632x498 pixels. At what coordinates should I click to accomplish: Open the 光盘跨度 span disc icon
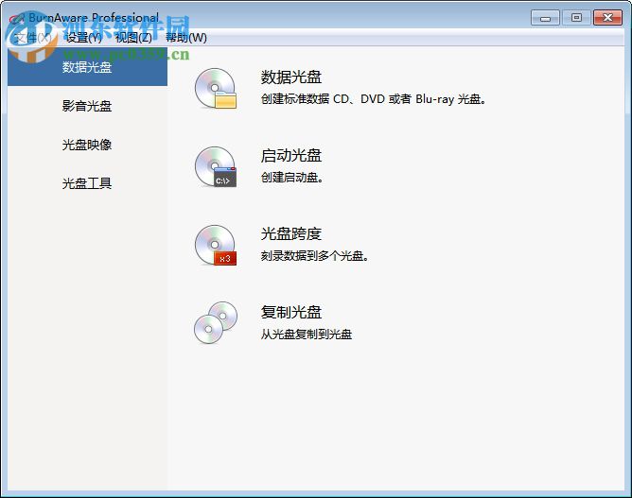coord(216,245)
